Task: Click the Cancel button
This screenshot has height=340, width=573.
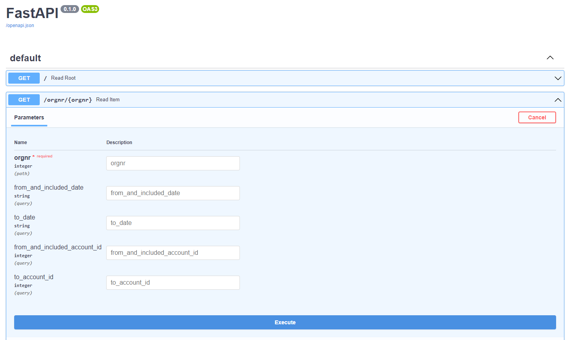Action: (537, 117)
